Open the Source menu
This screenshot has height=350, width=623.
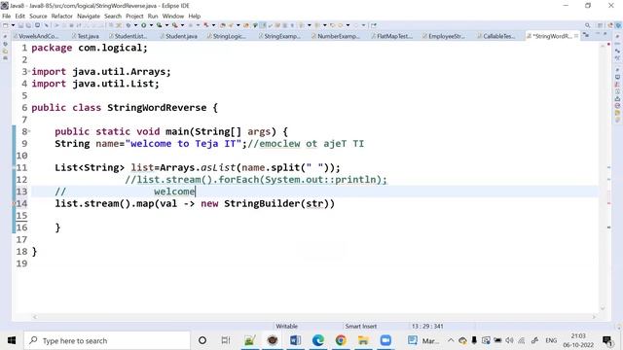[x=38, y=17]
